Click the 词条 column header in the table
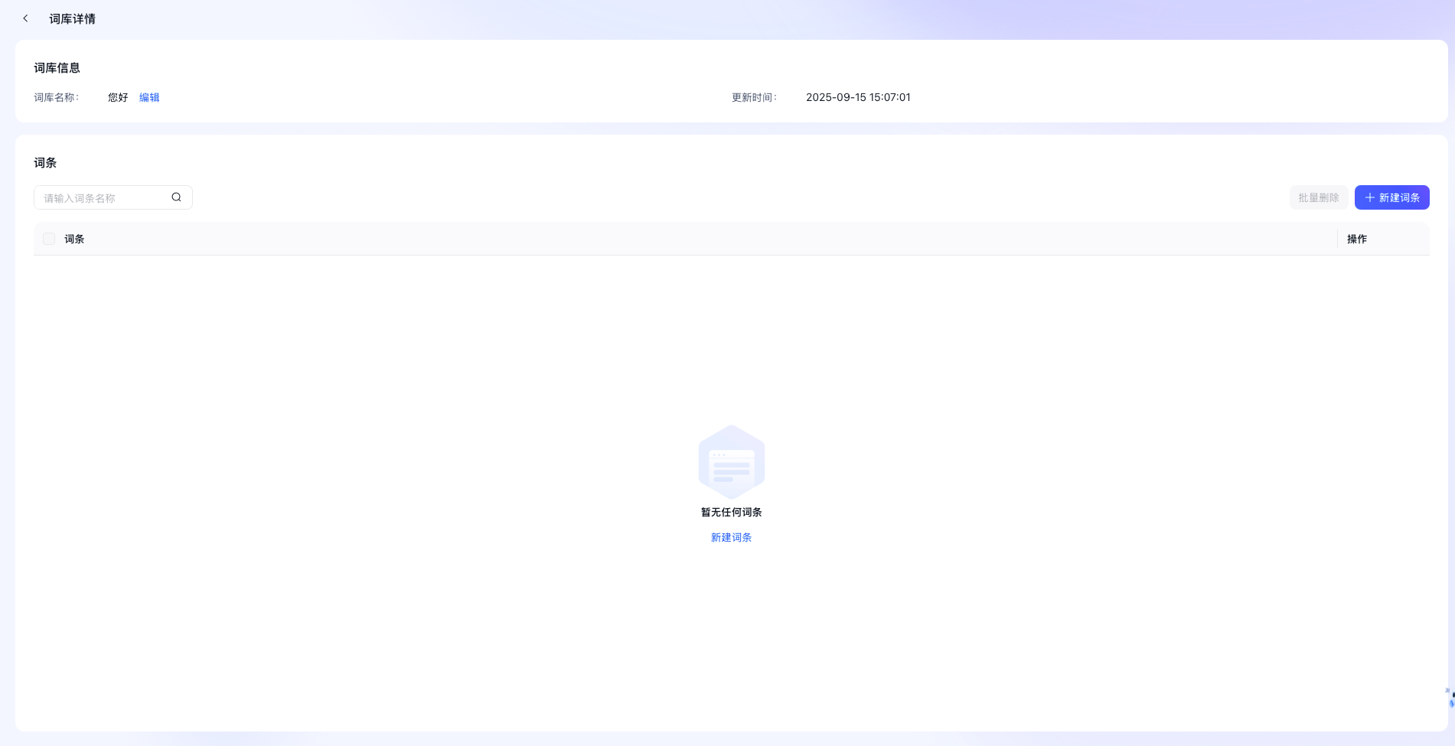The image size is (1455, 746). coord(74,239)
